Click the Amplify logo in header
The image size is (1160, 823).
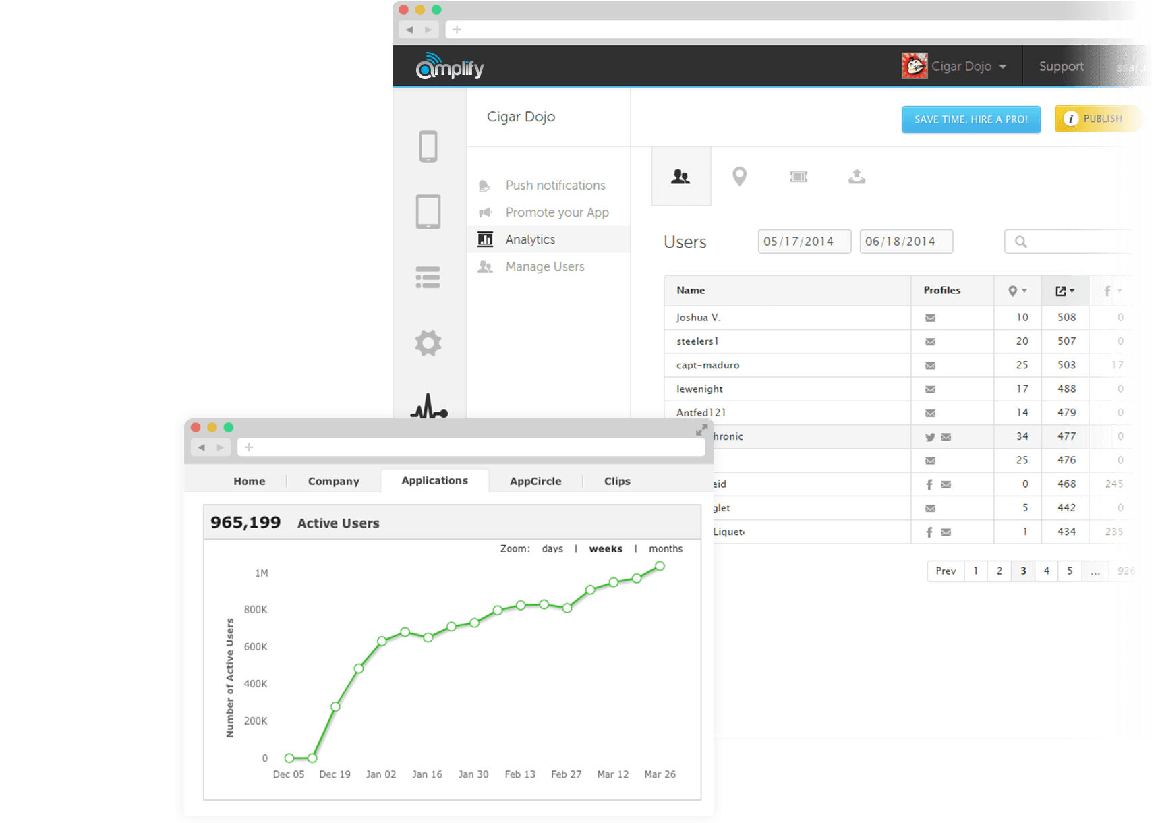(x=450, y=66)
